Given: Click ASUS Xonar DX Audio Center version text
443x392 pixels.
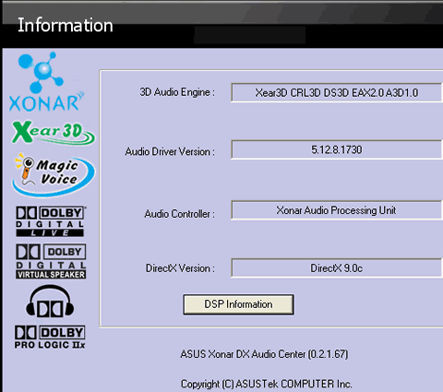Looking at the screenshot, I should click(264, 354).
